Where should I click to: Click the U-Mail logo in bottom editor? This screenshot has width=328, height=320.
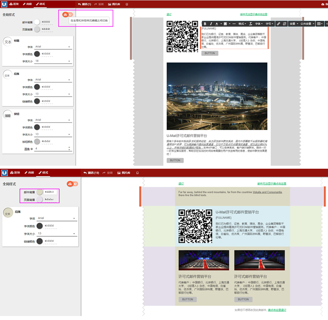pos(4,173)
